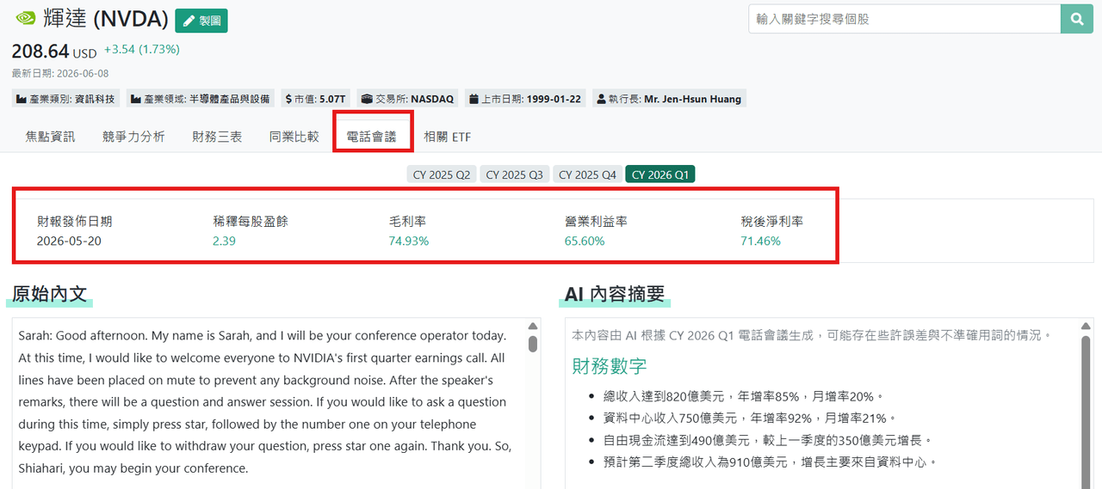Click the AI disclaimer text in summary
The image size is (1102, 489).
812,334
